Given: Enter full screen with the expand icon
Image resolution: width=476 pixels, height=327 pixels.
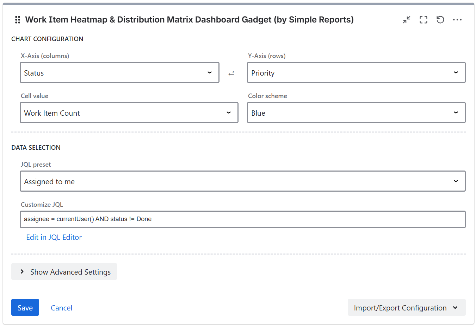Looking at the screenshot, I should [x=424, y=20].
